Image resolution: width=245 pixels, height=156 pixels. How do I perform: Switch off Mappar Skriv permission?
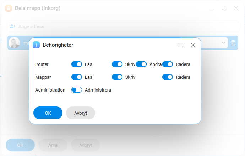[x=117, y=77]
